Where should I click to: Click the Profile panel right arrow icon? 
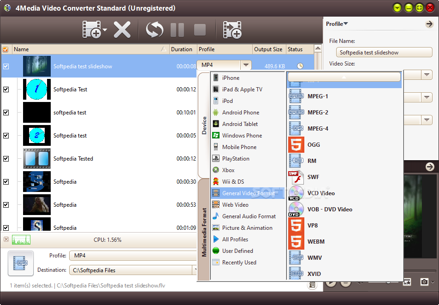pos(429,24)
